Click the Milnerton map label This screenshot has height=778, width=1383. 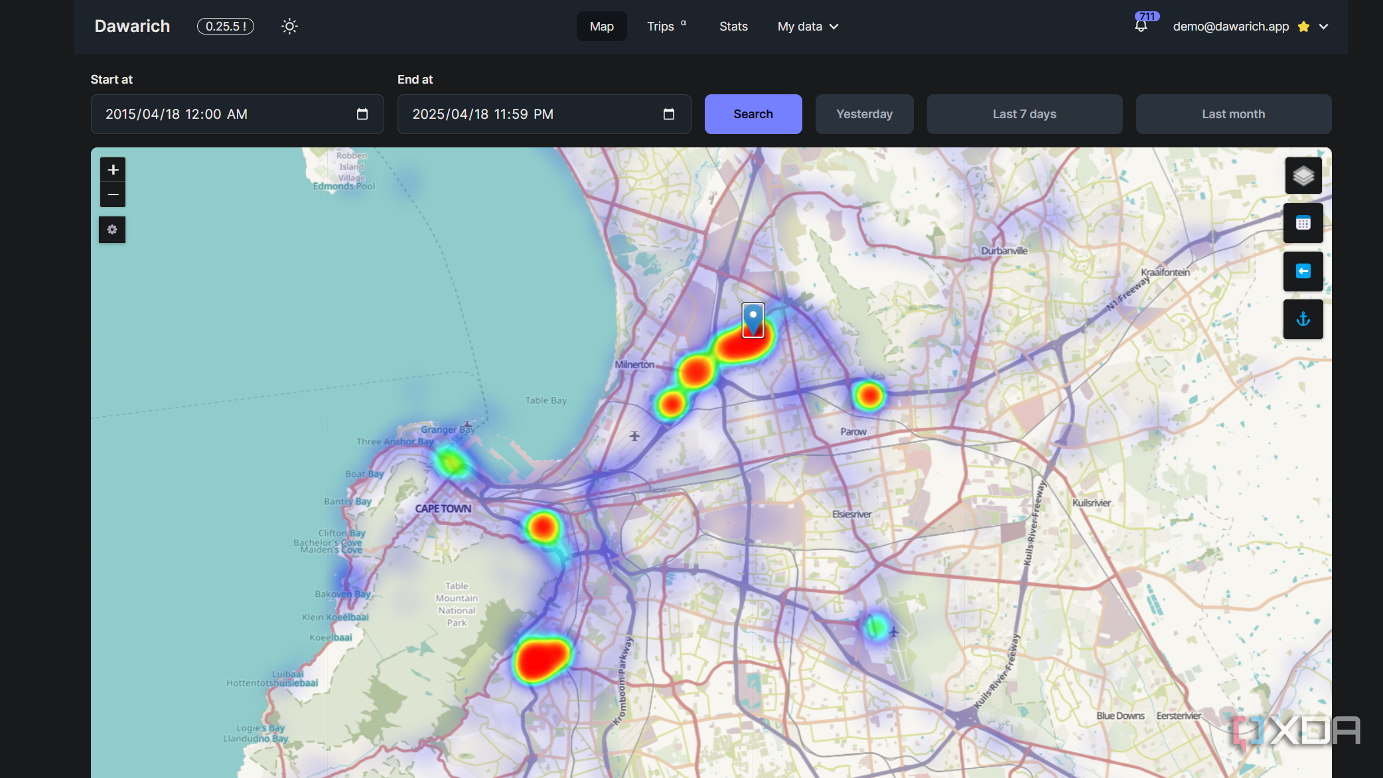point(634,364)
